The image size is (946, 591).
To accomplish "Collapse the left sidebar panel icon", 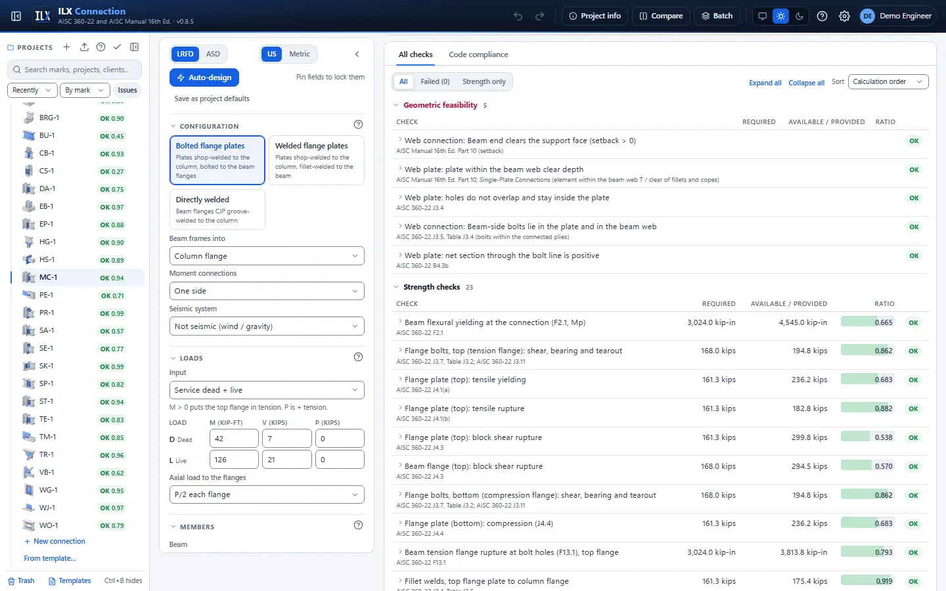I will (16, 16).
